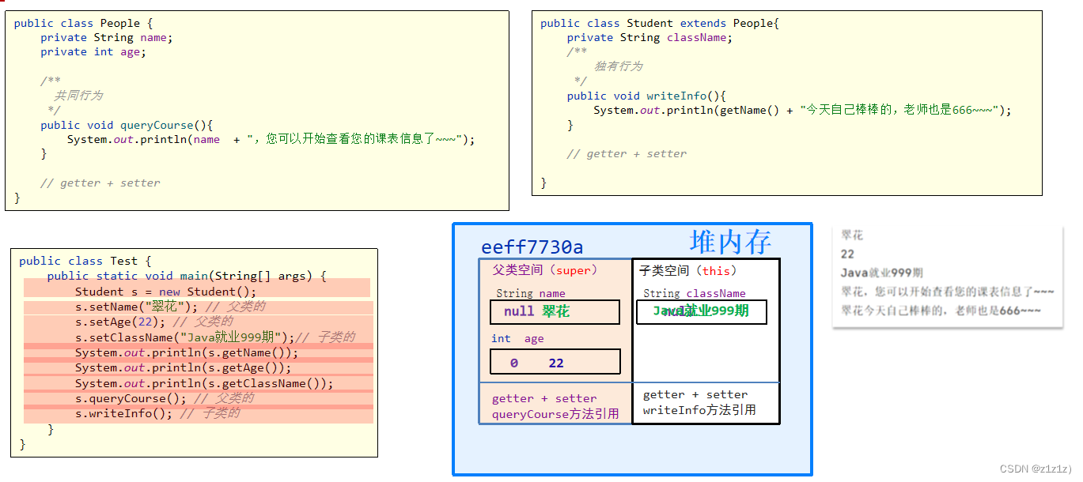Click the println line containing '您可以开始查看您的课表信息了'
The height and width of the screenshot is (482, 1083).
(x=271, y=139)
